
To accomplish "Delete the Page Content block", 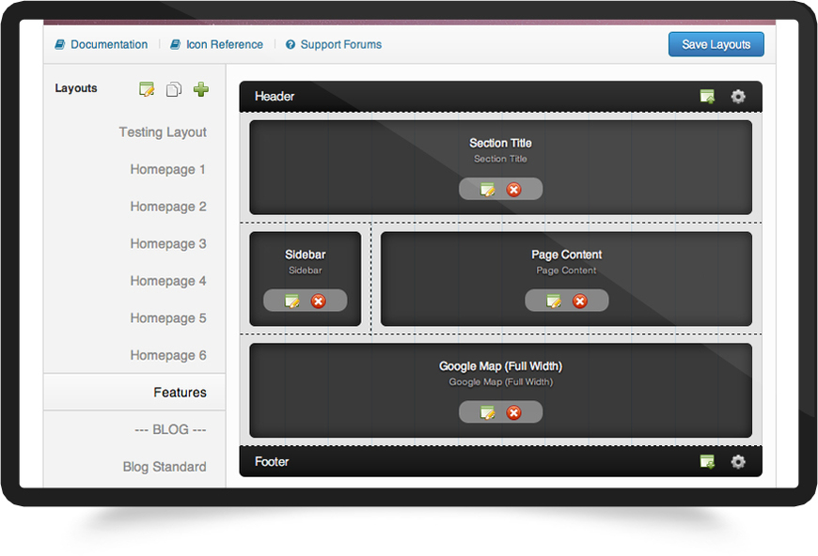I will coord(580,301).
